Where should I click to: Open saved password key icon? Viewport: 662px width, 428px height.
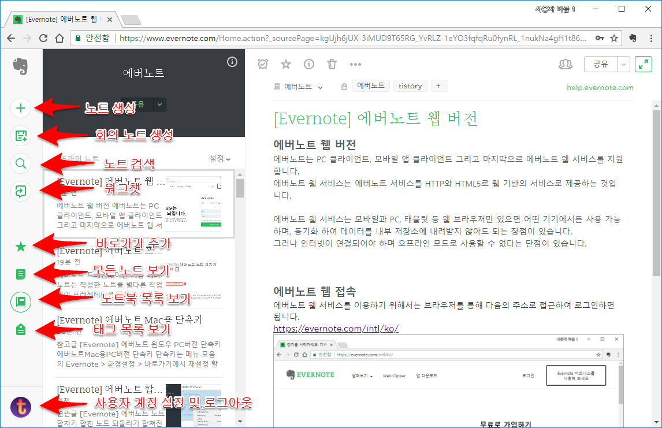[599, 38]
